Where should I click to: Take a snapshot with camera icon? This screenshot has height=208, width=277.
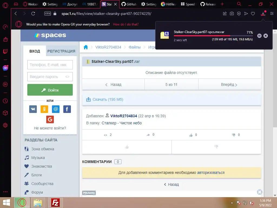click(232, 14)
